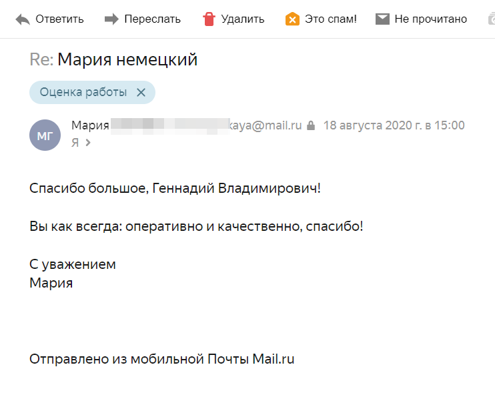The image size is (495, 403).
Task: Click the "Переслать" toolbar text
Action: pos(153,19)
